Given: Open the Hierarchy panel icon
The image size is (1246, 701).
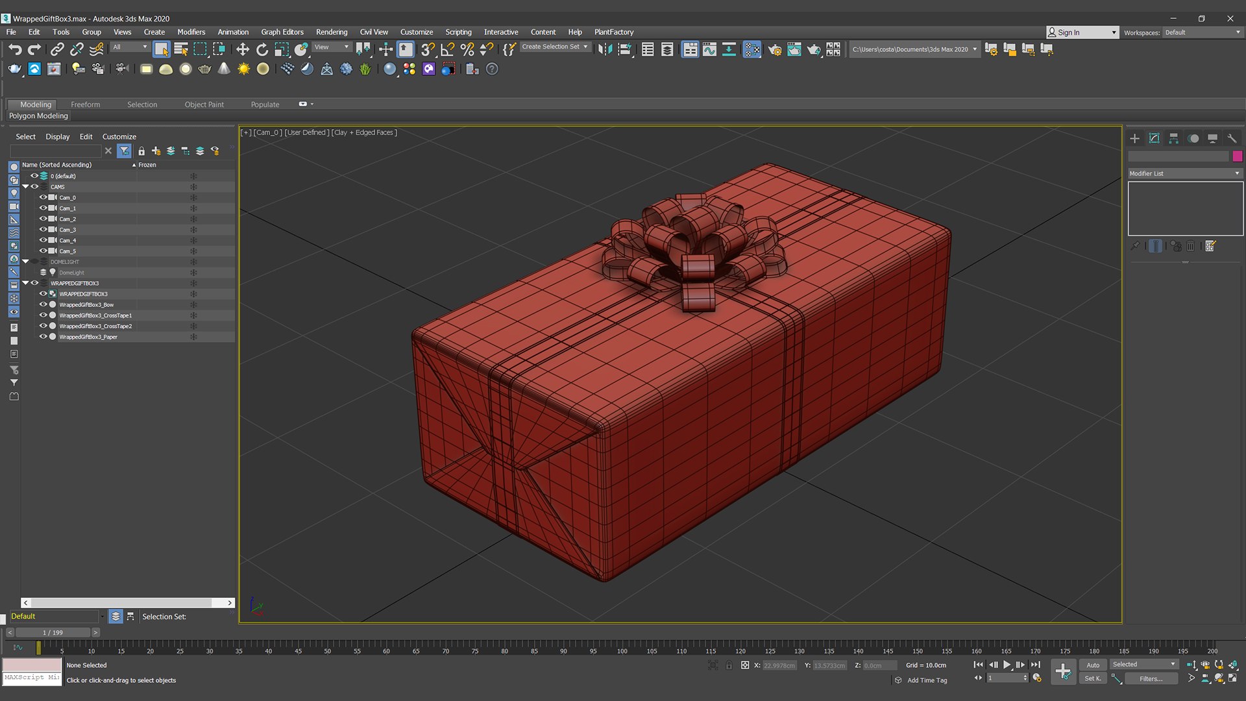Looking at the screenshot, I should (x=1173, y=138).
